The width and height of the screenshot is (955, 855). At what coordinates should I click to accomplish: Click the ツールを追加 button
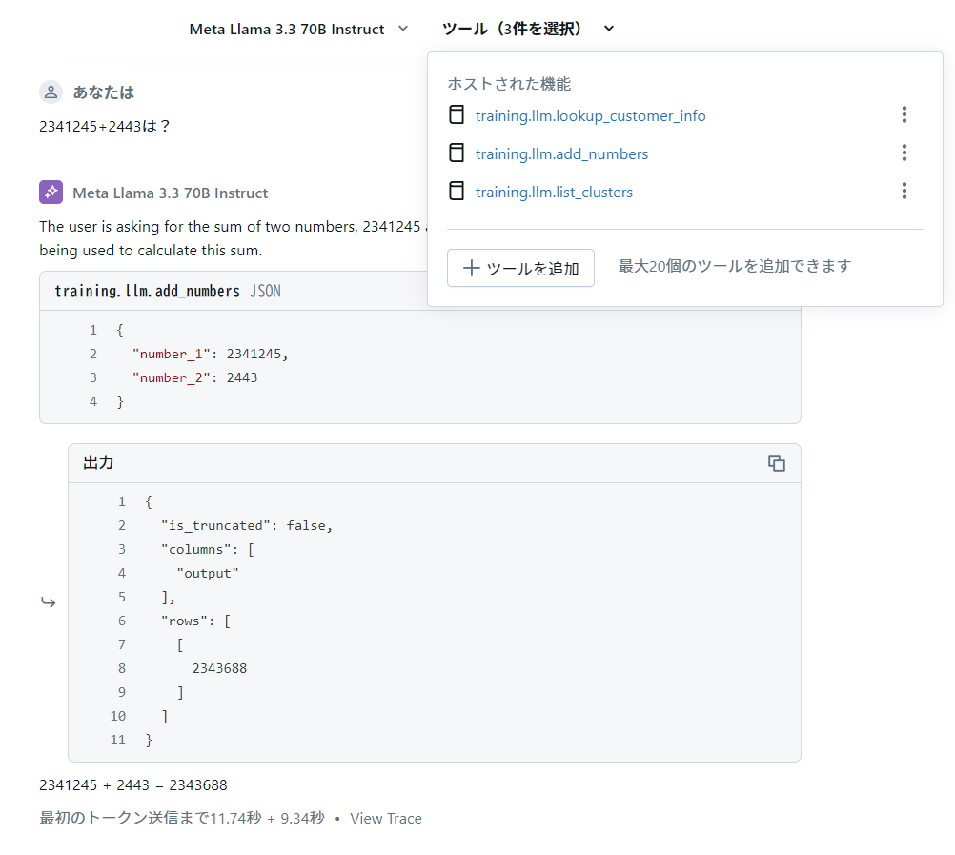tap(520, 268)
